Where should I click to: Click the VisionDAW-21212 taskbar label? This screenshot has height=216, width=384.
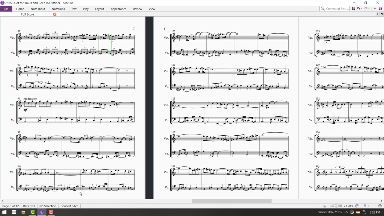coord(330,212)
